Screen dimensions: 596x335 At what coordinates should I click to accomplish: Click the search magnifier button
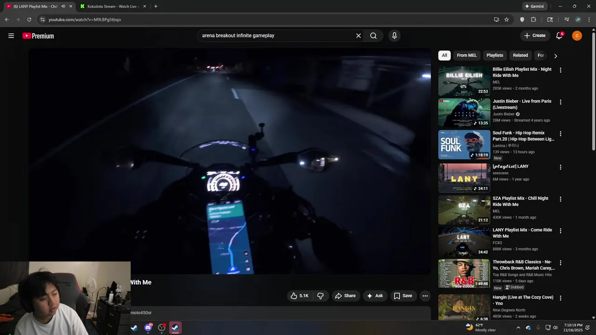pyautogui.click(x=373, y=36)
